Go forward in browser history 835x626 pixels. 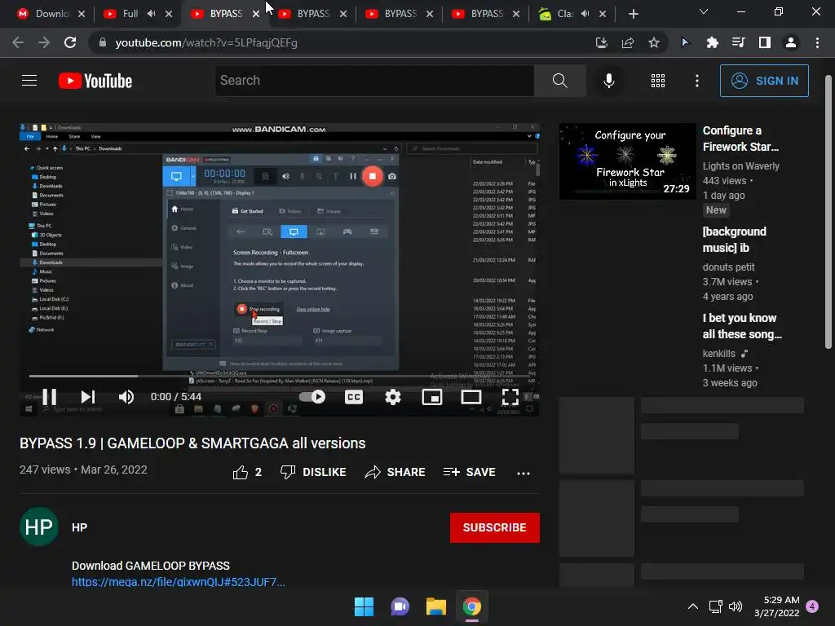click(44, 42)
